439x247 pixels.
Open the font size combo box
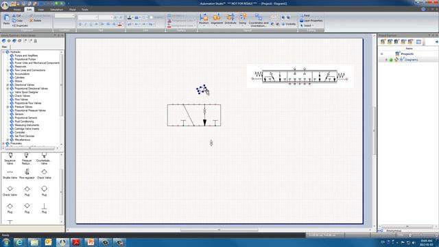106,17
